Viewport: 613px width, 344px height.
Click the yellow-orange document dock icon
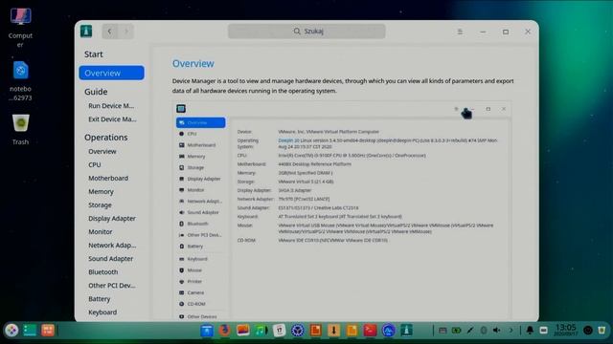click(352, 331)
